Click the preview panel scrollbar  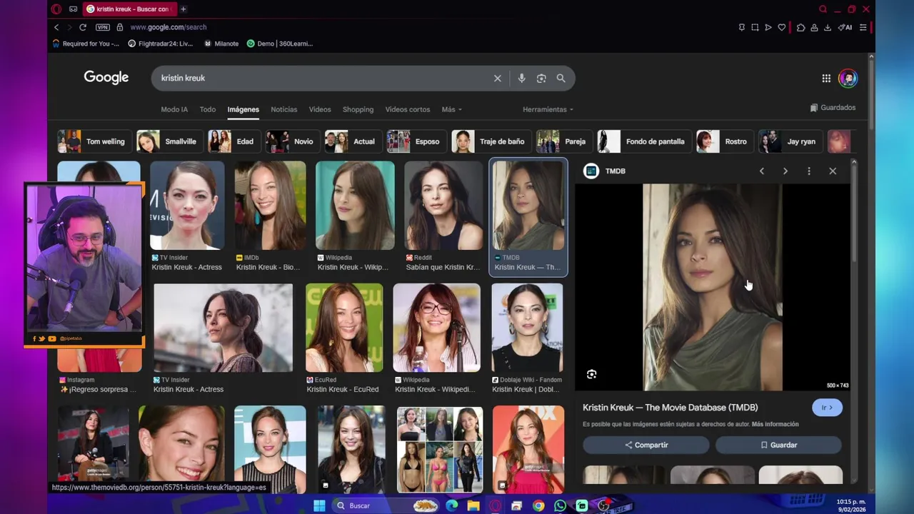853,214
